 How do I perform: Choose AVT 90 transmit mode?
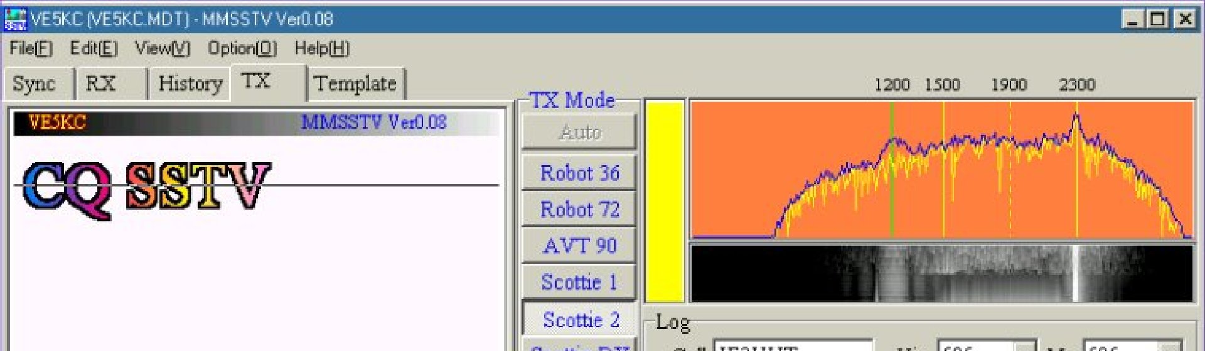579,246
